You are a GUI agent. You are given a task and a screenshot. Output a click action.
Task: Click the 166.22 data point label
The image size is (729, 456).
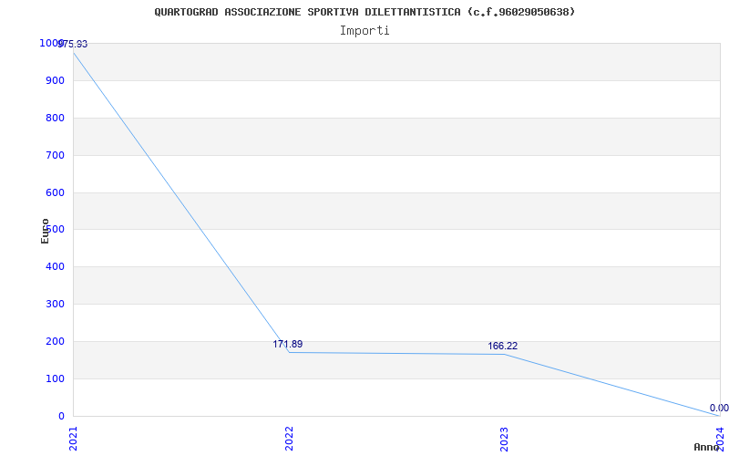tap(503, 347)
